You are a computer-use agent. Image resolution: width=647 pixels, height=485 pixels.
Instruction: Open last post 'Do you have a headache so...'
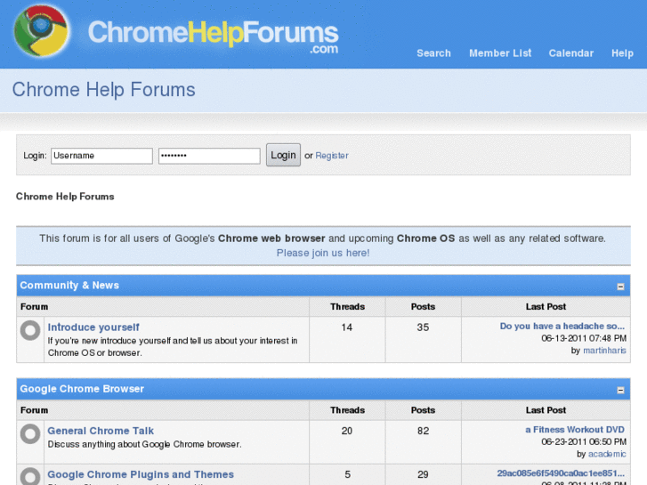pyautogui.click(x=562, y=326)
